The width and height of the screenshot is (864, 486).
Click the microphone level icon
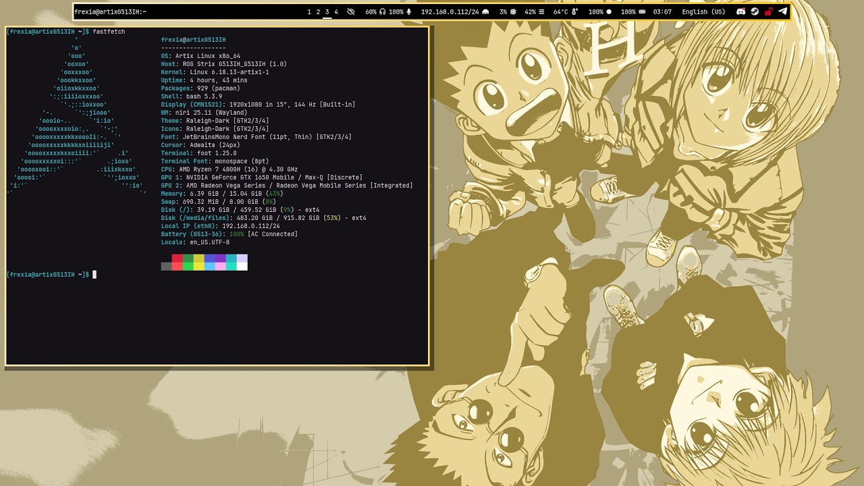pos(408,11)
